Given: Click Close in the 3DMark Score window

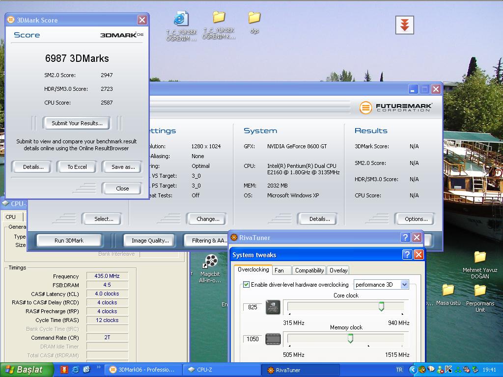Looking at the screenshot, I should (122, 188).
